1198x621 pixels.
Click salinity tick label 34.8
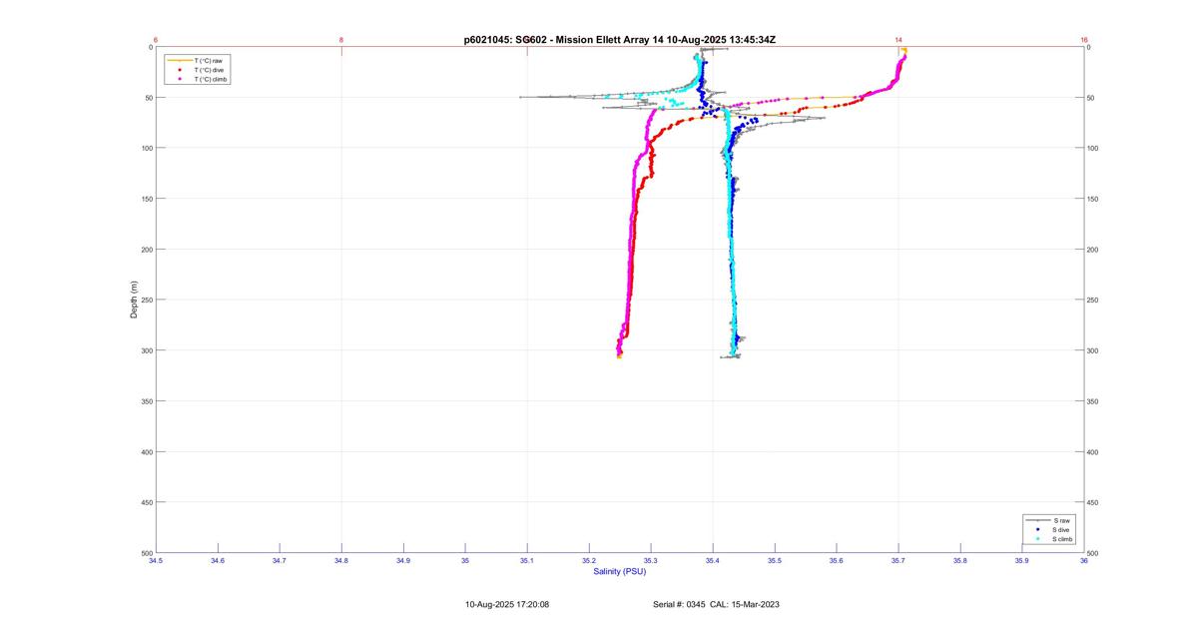(x=341, y=561)
